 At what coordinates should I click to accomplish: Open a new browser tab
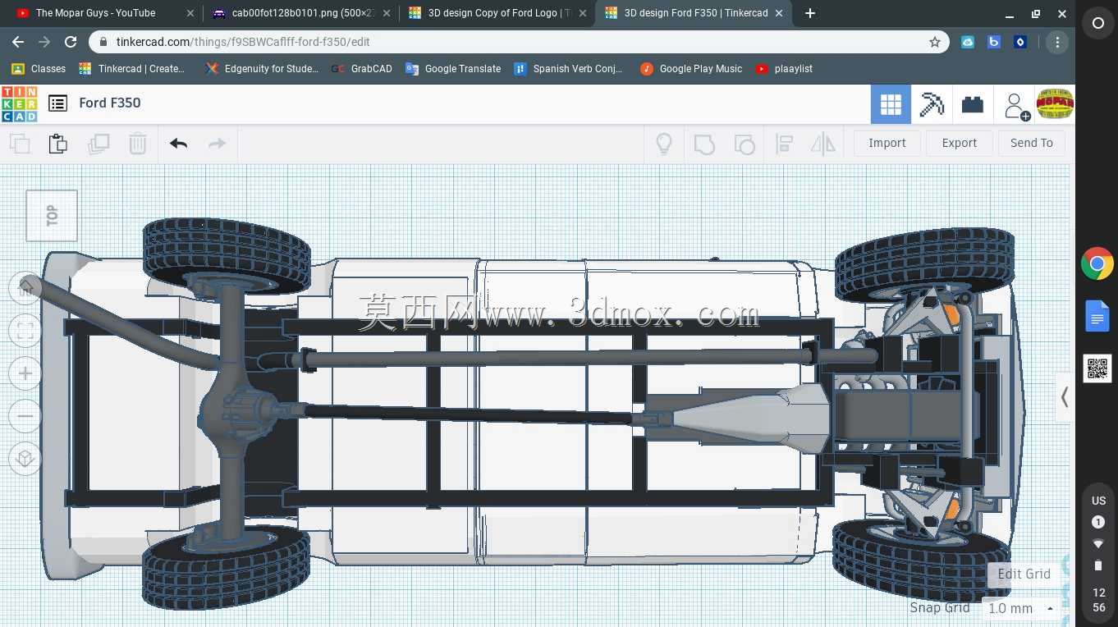pos(810,13)
